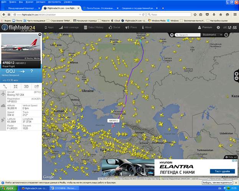Open a new browser tab with plus

[x=163, y=8]
